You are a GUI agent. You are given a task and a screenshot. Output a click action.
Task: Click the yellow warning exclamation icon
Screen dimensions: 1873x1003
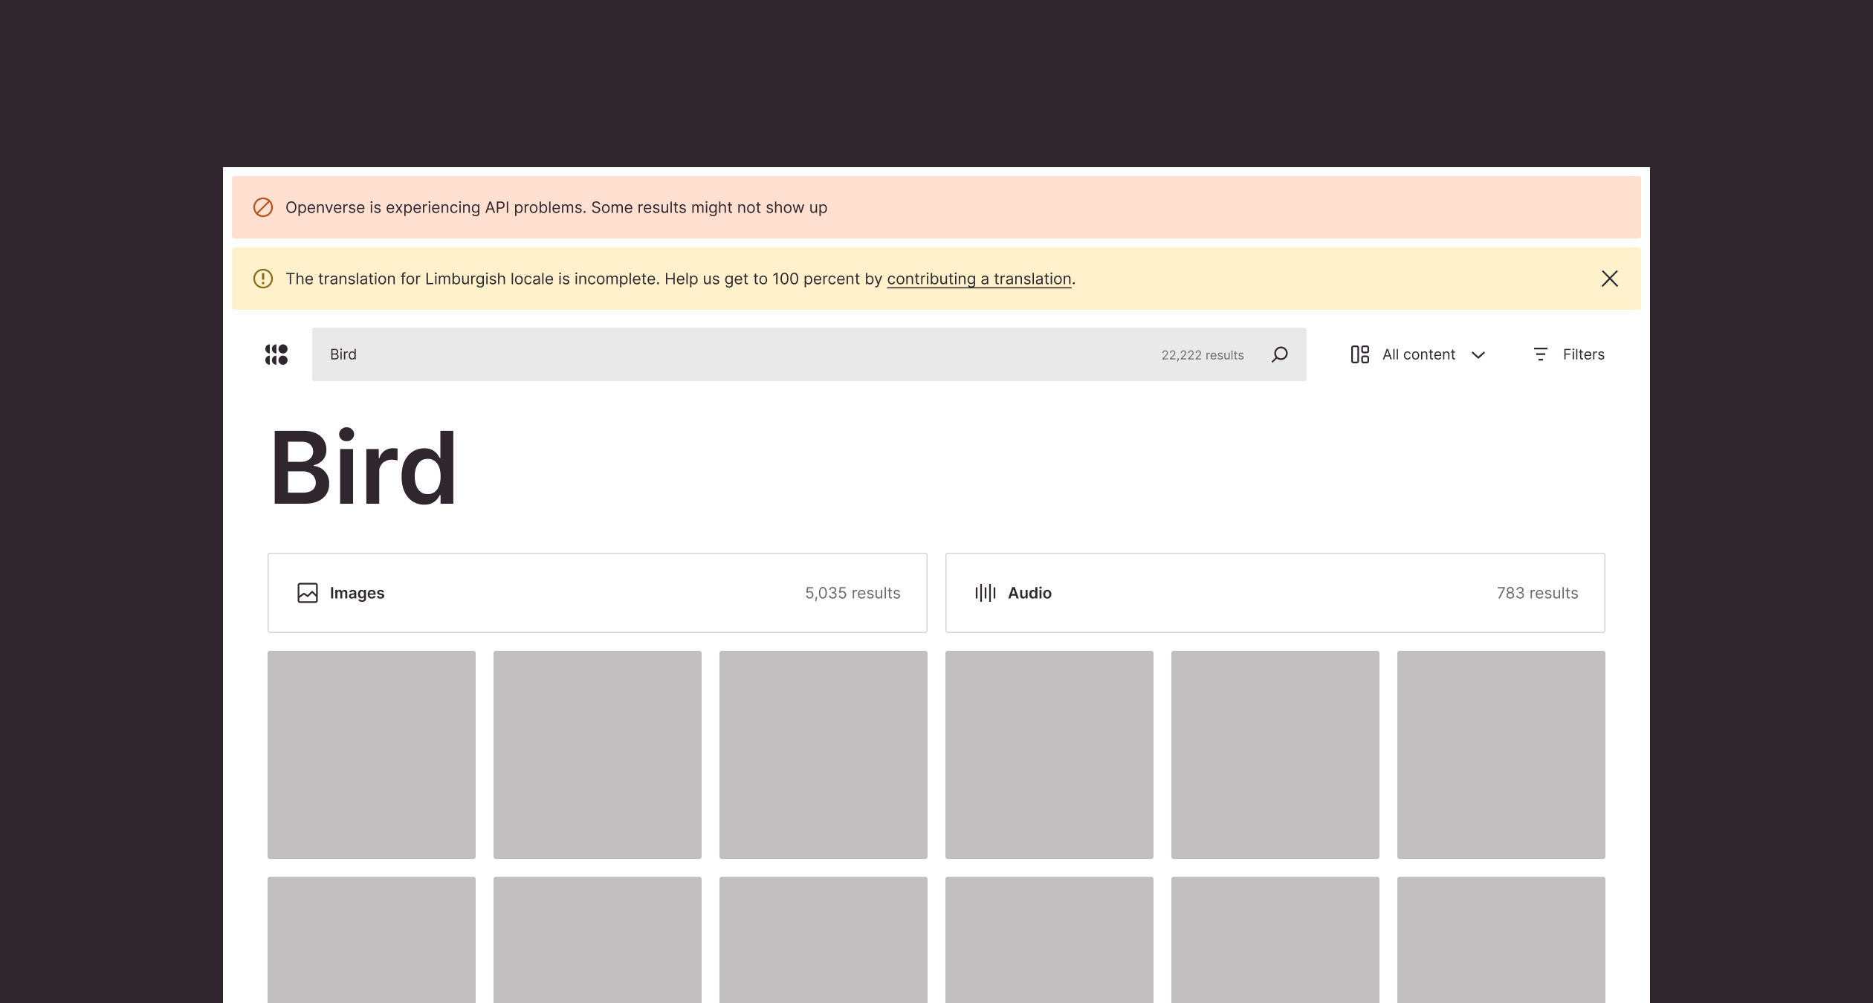pos(263,279)
